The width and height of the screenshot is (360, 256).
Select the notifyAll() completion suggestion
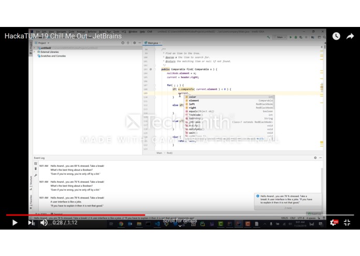click(x=229, y=129)
